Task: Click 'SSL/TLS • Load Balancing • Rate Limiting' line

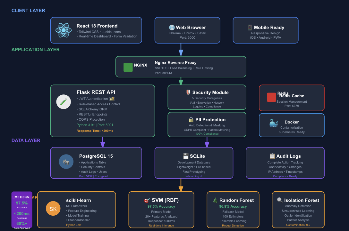Action: (x=184, y=68)
